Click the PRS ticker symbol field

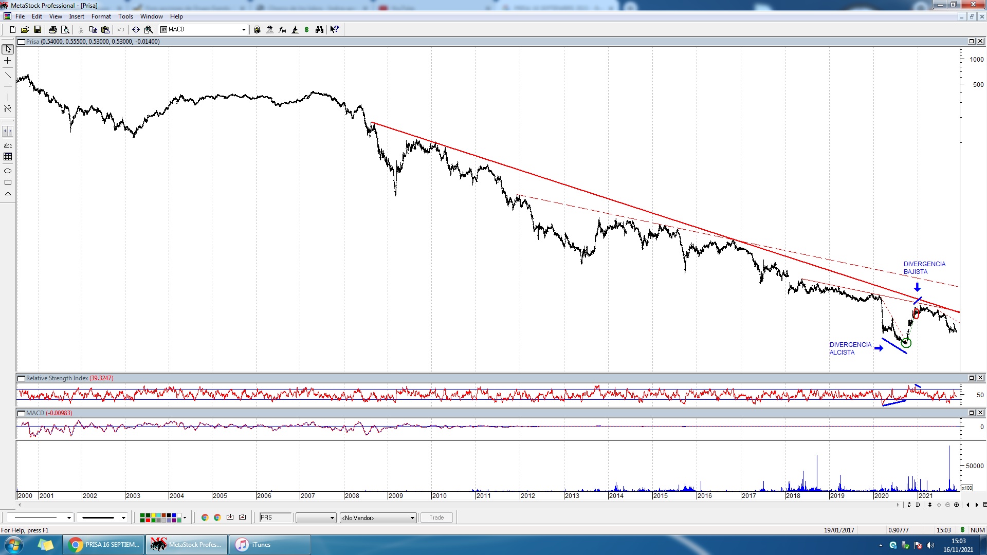tap(275, 517)
